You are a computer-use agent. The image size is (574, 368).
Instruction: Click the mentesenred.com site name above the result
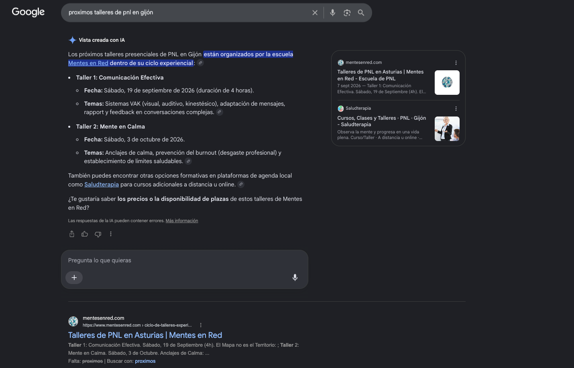click(104, 318)
